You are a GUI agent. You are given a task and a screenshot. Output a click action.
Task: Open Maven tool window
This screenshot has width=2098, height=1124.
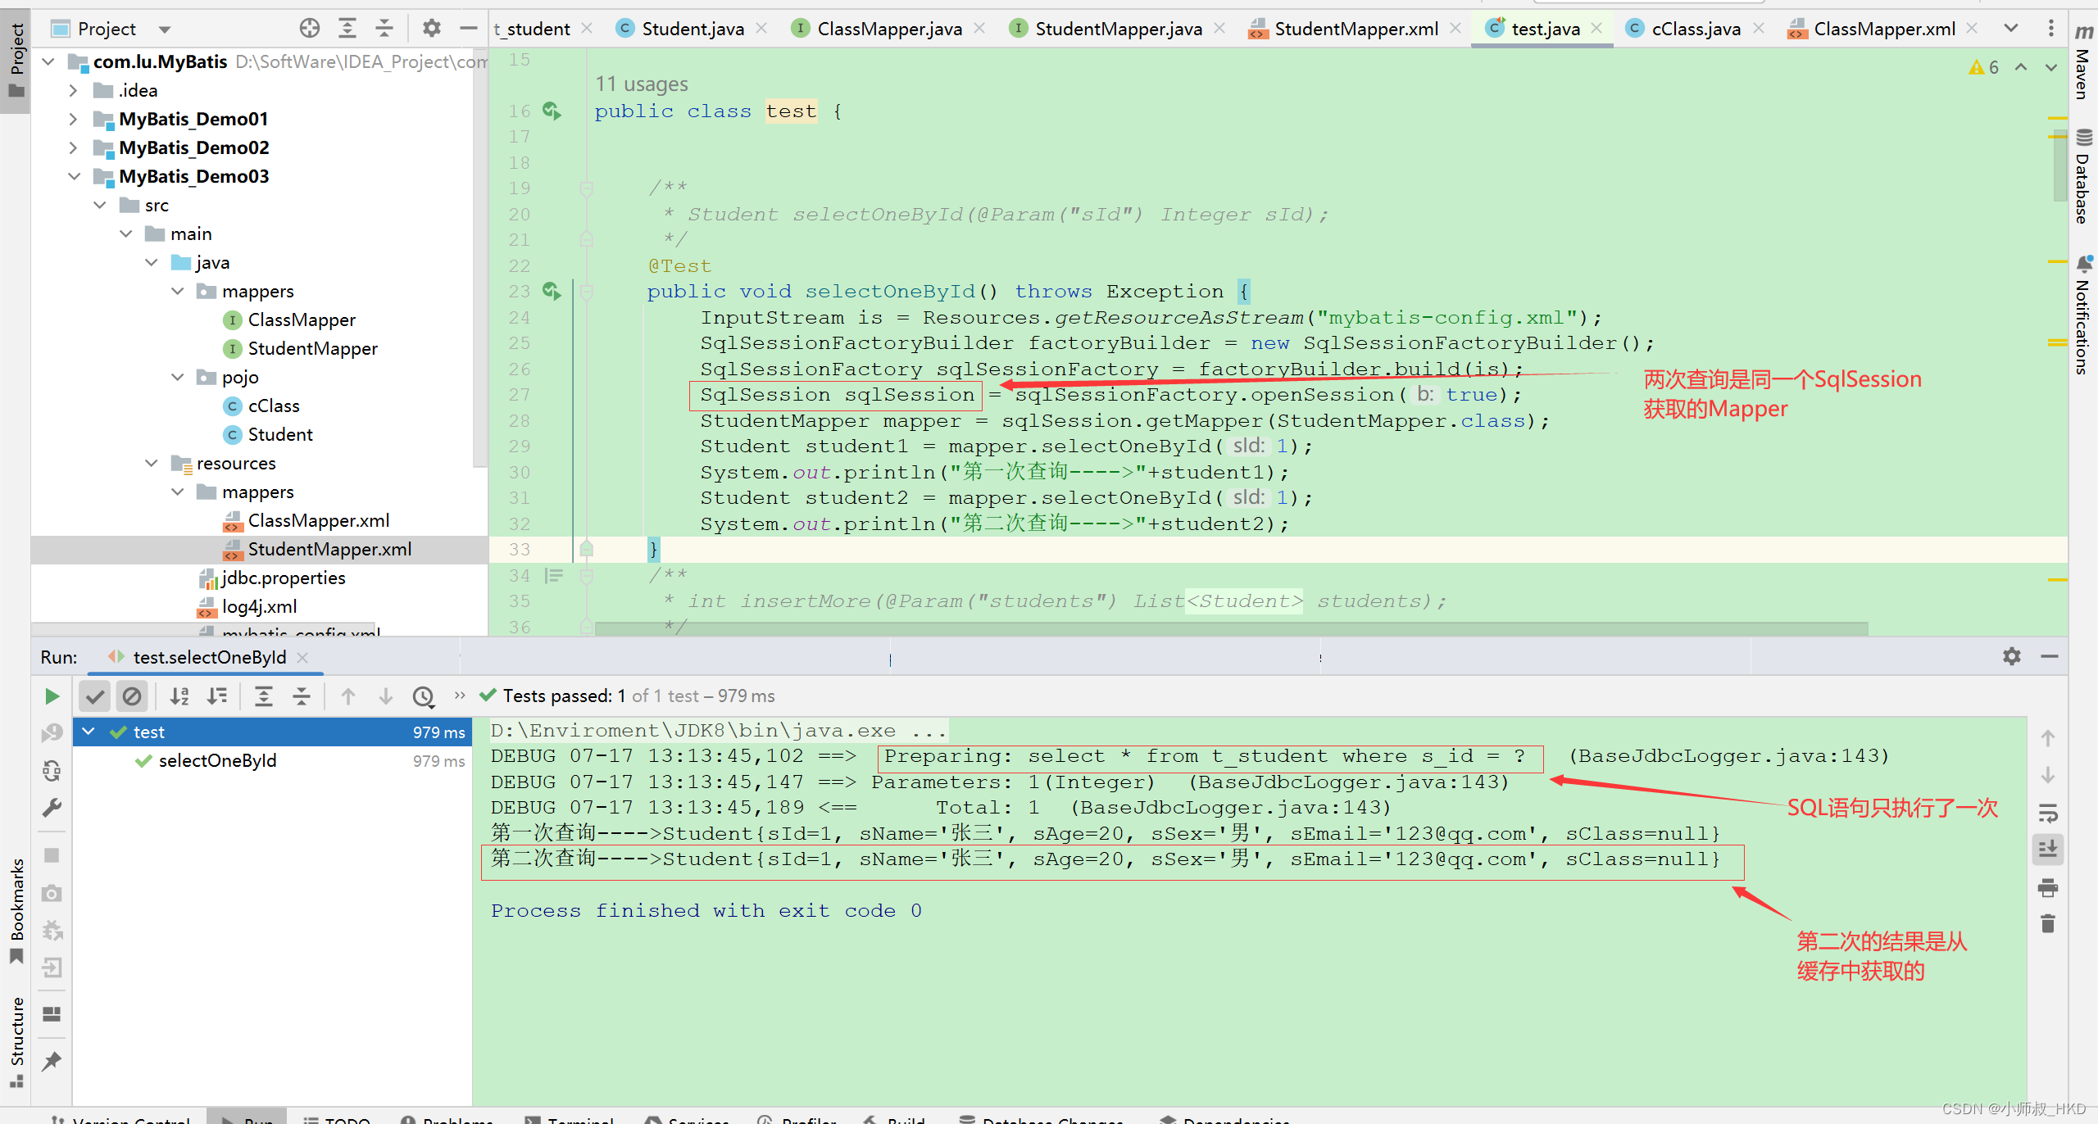click(2083, 62)
